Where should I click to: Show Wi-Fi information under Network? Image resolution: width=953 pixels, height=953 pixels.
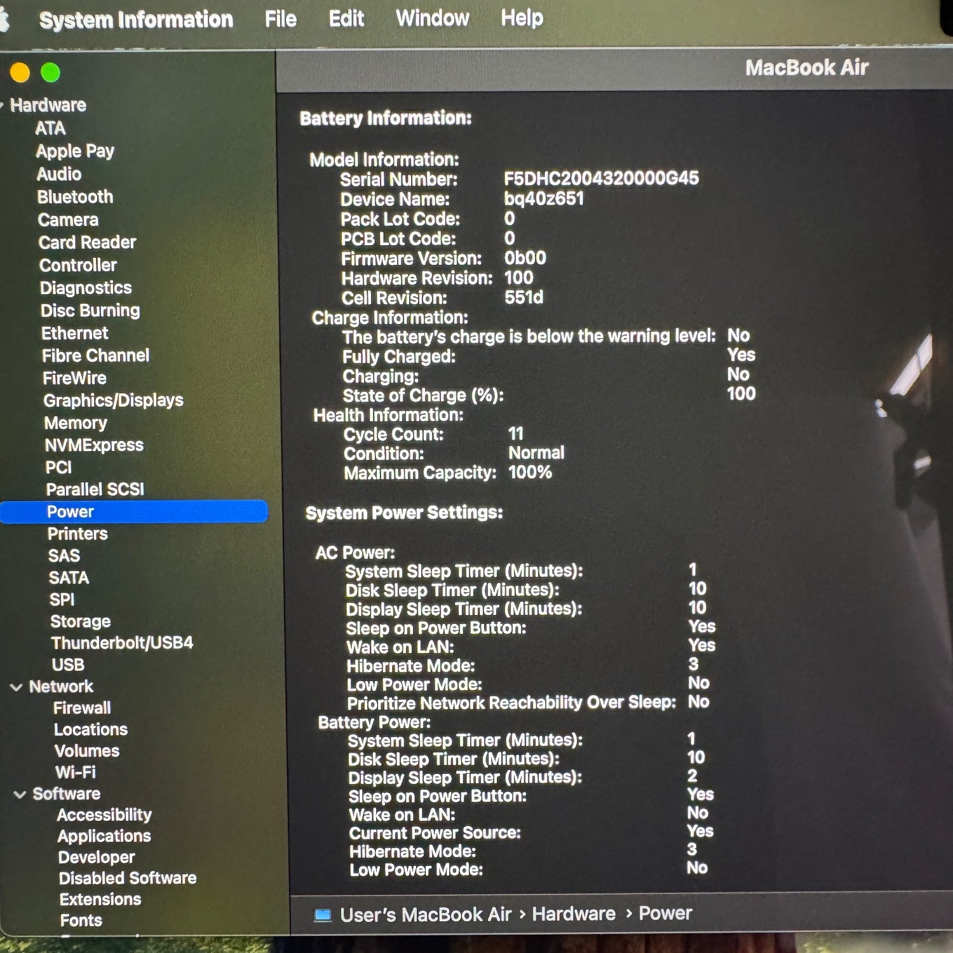point(75,773)
